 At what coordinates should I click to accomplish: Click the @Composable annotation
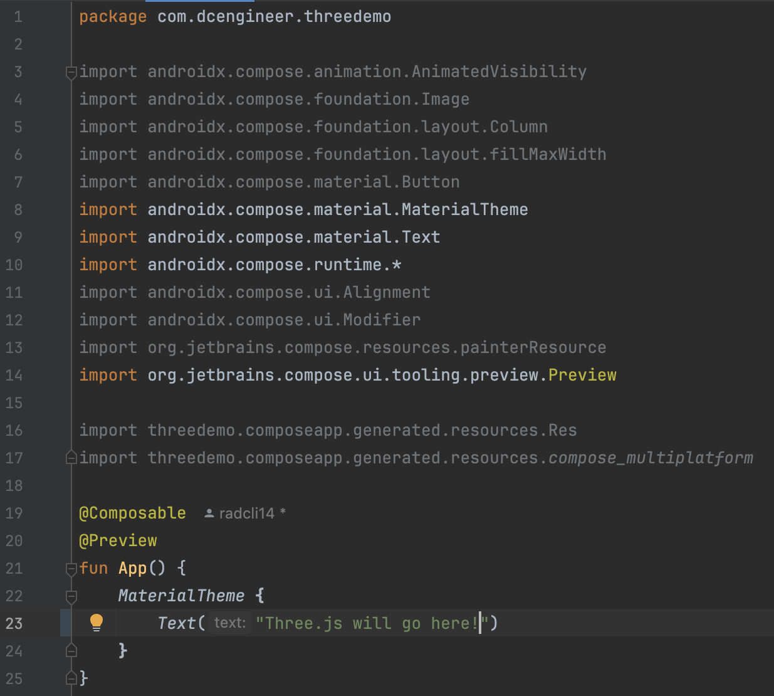(x=132, y=514)
